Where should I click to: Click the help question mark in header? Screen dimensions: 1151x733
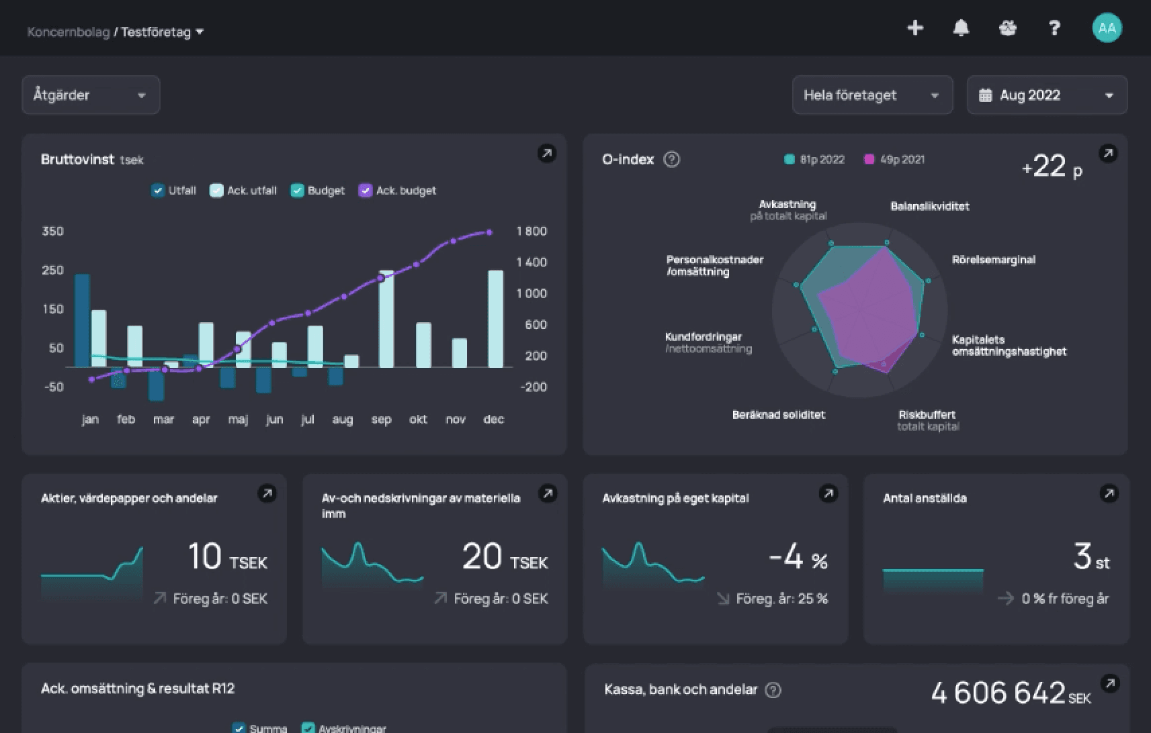(x=1054, y=28)
